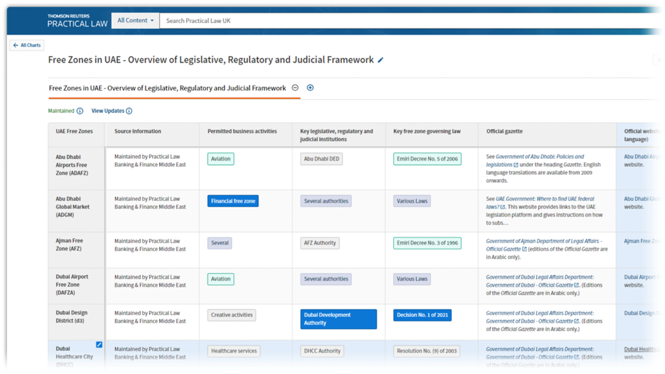Click the Free Zones in UAE page title
665x374 pixels.
coord(211,60)
